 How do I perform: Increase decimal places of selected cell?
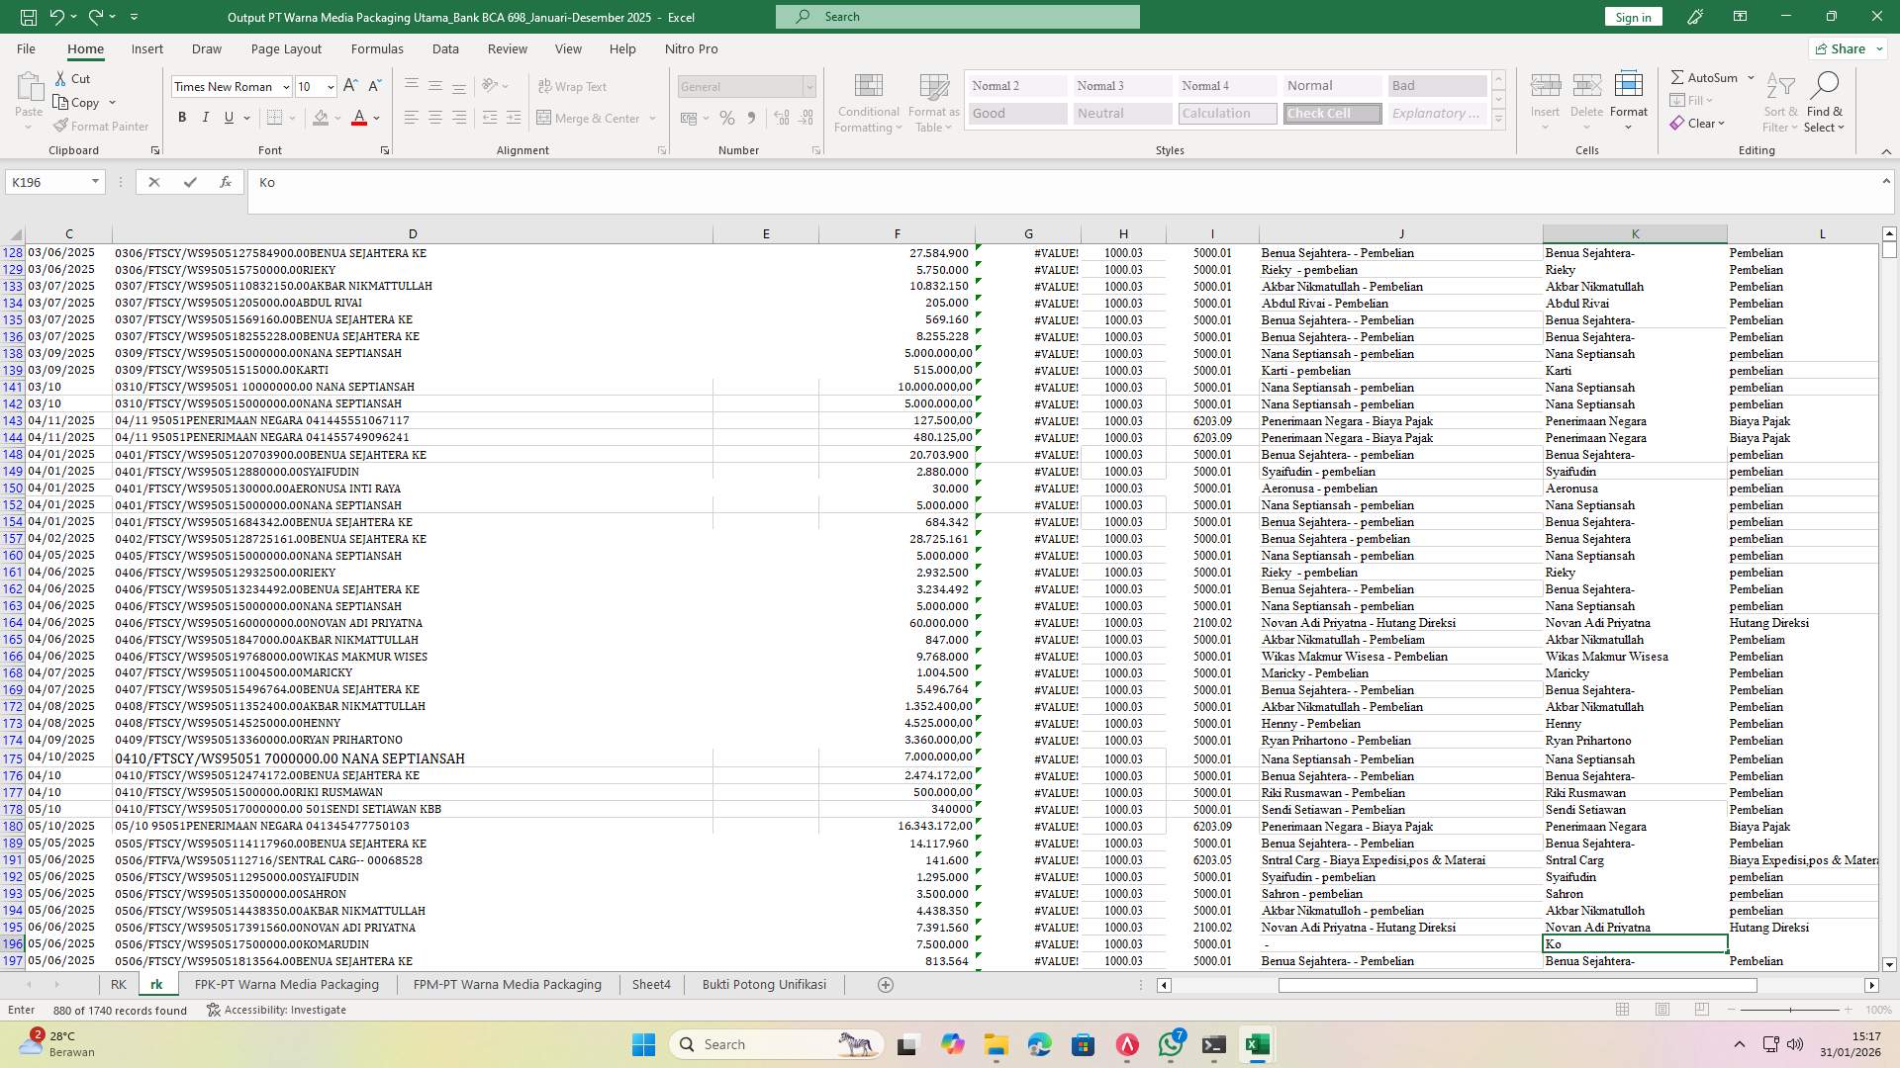tap(781, 118)
